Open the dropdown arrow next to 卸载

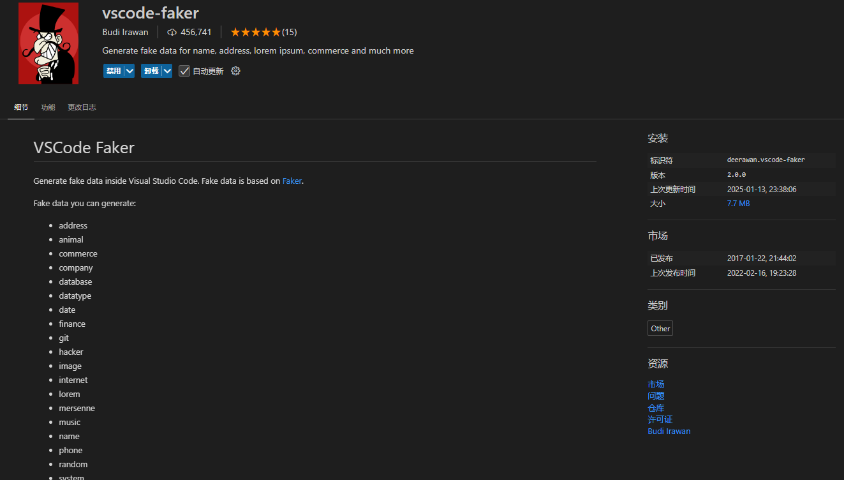pyautogui.click(x=167, y=71)
